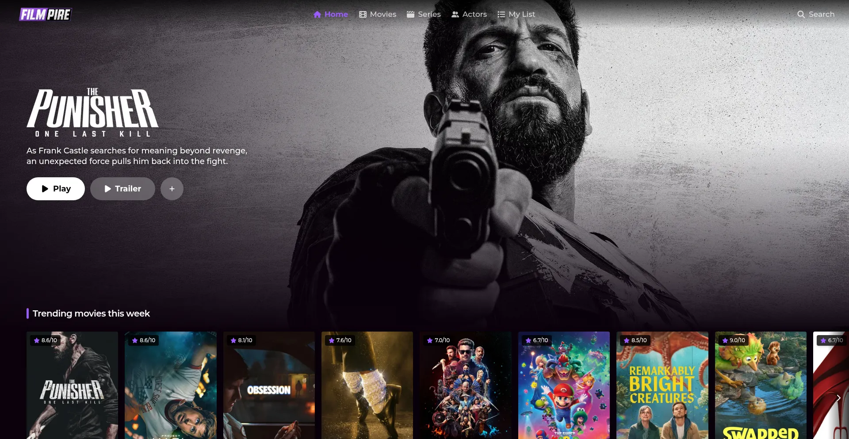849x439 pixels.
Task: Open My List from navigation
Action: click(516, 14)
